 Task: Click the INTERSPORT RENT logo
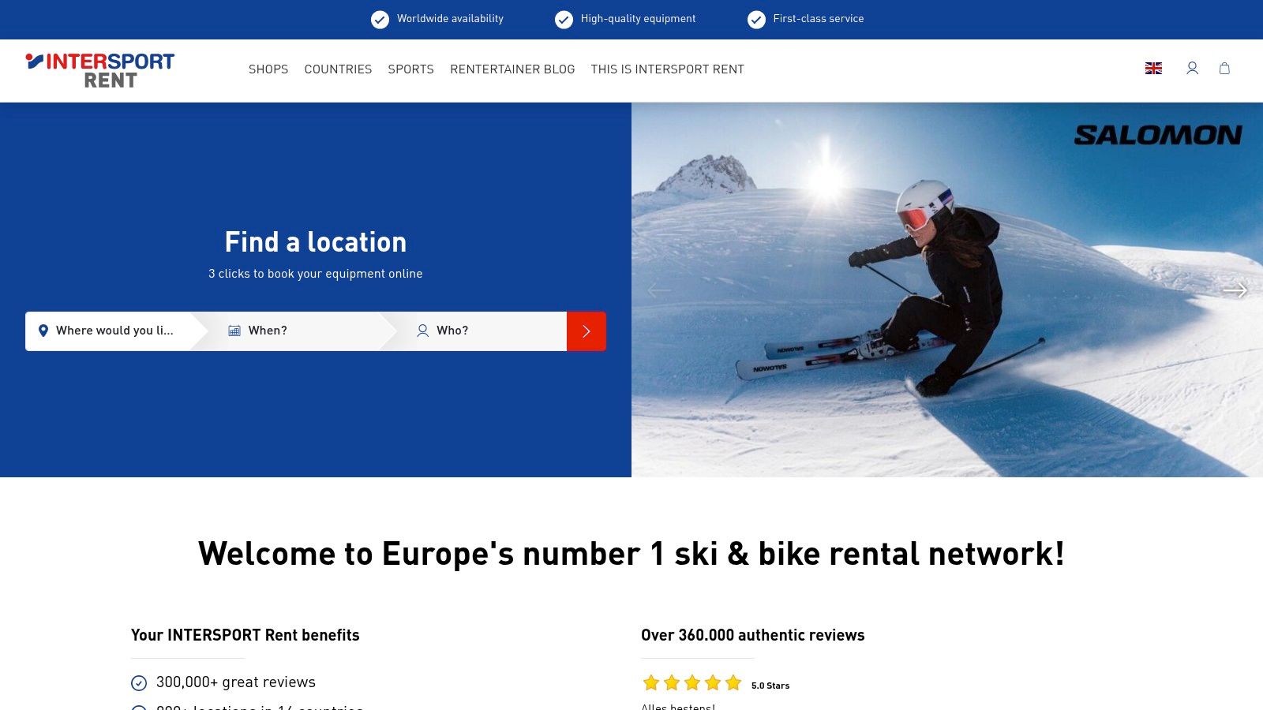pos(101,69)
